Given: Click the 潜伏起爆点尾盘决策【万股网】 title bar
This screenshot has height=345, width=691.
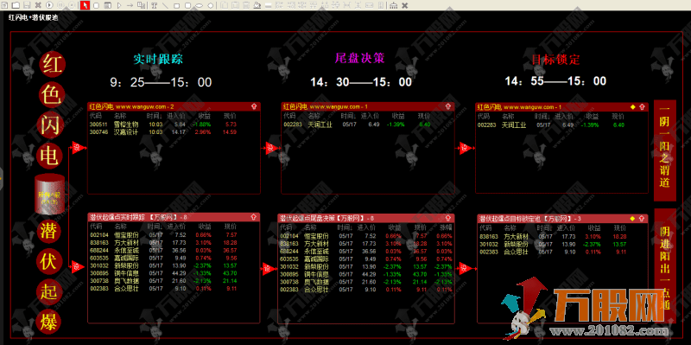Looking at the screenshot, I should 365,218.
